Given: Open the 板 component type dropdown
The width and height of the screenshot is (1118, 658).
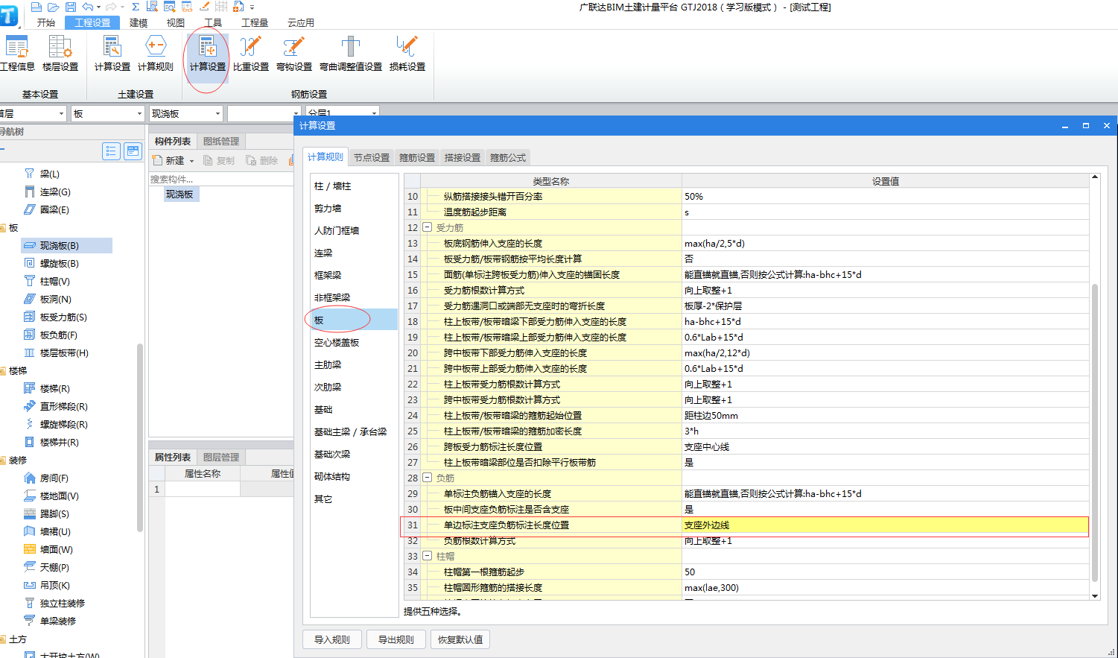Looking at the screenshot, I should 139,113.
